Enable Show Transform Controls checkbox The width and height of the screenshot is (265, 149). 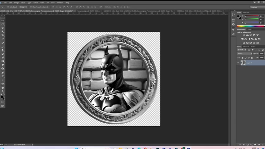click(31, 7)
